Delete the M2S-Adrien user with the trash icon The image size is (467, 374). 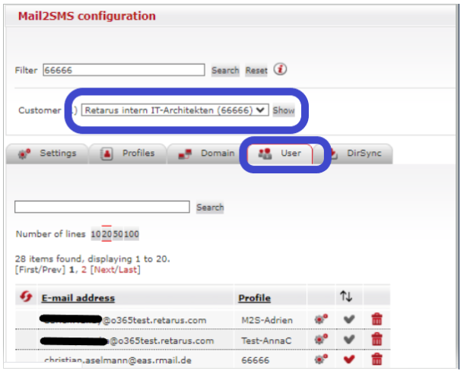(376, 319)
